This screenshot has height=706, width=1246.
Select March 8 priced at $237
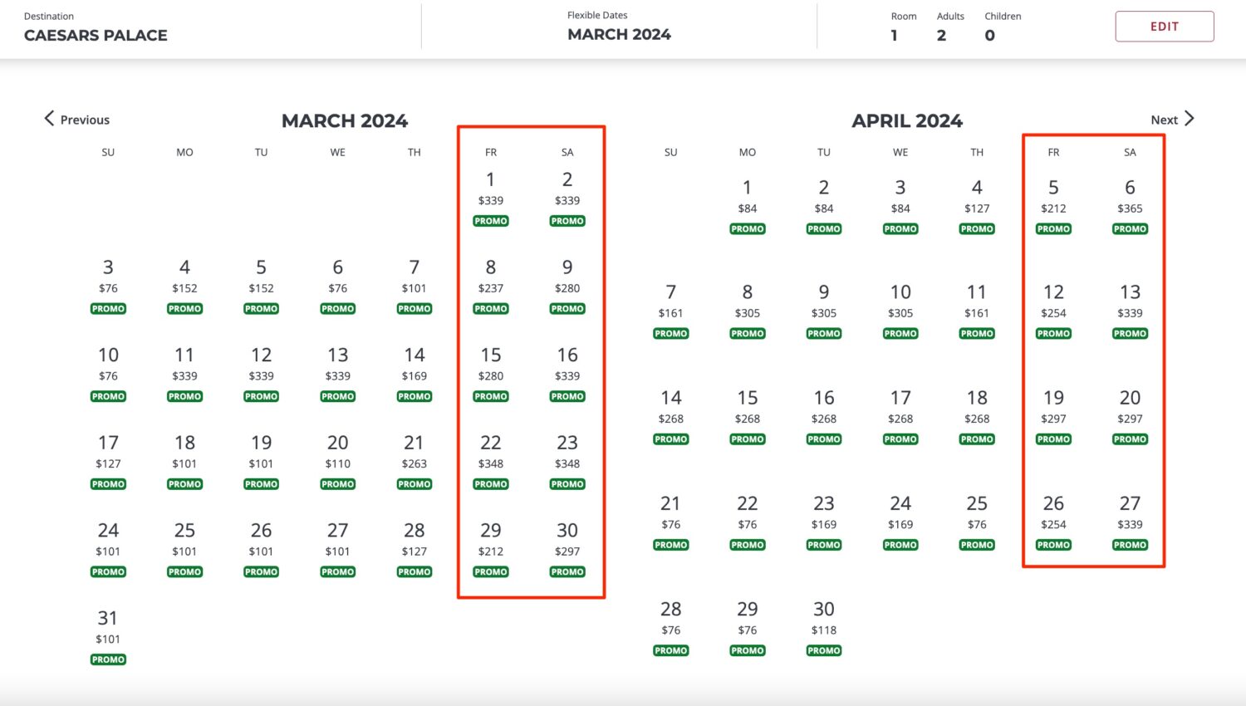click(x=490, y=278)
